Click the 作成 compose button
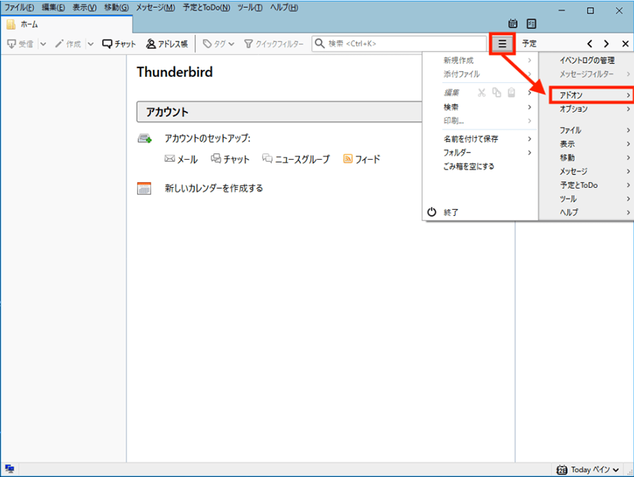Screen dimensions: 634x477 (68, 44)
